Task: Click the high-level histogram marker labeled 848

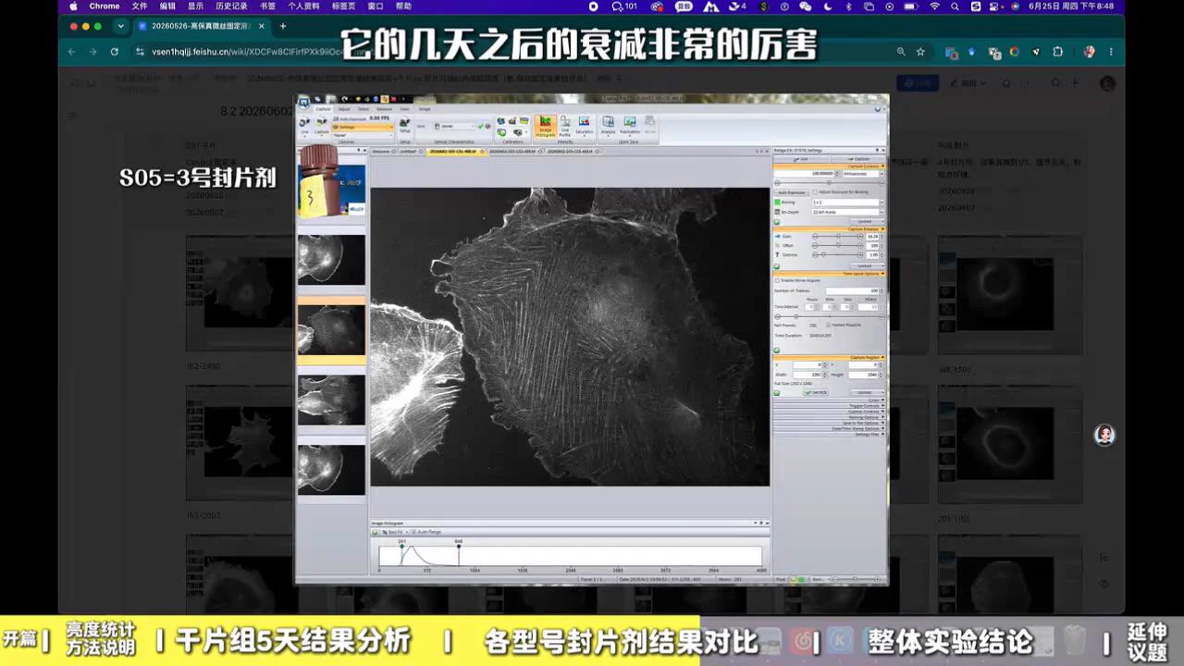Action: pos(459,546)
